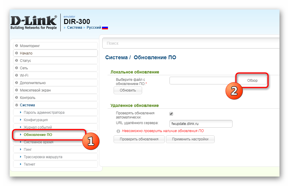Click Применить настройки button
Image resolution: width=289 pixels, height=186 pixels.
pos(190,139)
